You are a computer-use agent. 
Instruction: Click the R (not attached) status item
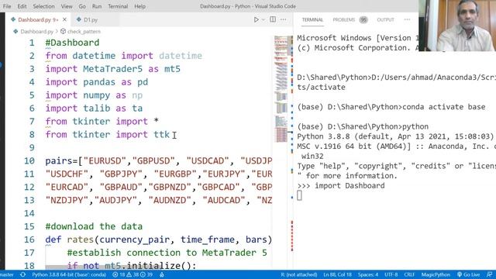pos(299,274)
